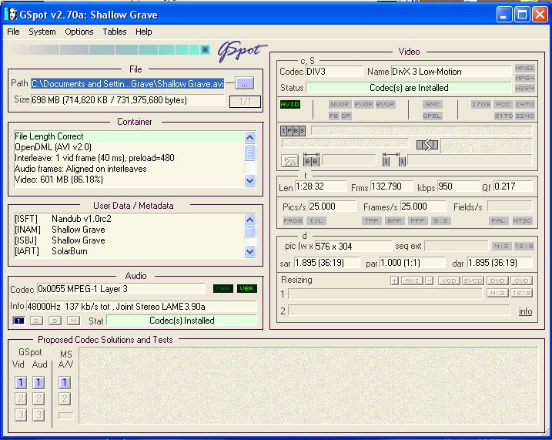This screenshot has width=552, height=440.
Task: Click the NTSC indicator
Action: click(x=522, y=220)
